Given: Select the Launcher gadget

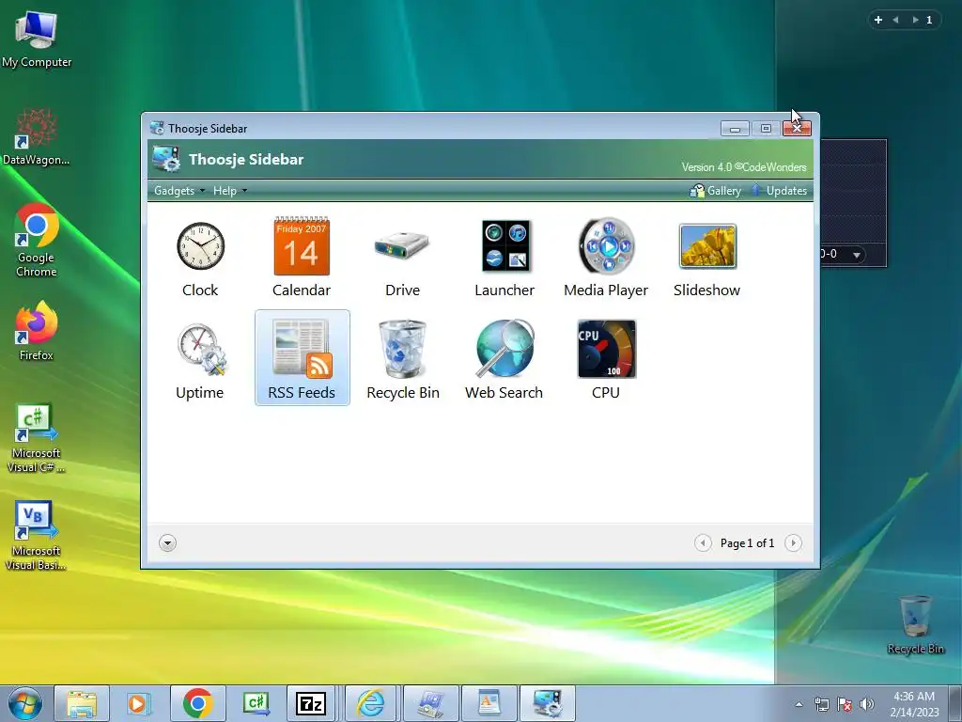Looking at the screenshot, I should pyautogui.click(x=504, y=258).
